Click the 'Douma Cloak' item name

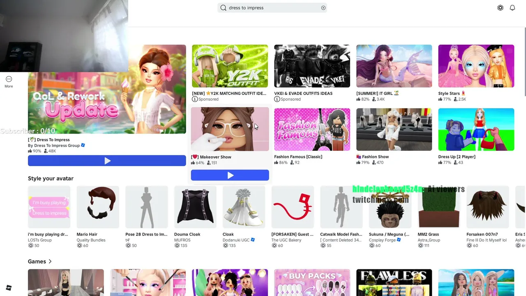click(x=187, y=234)
